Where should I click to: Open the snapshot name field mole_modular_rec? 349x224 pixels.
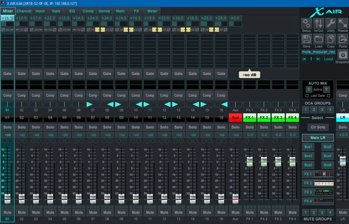[x=318, y=52]
